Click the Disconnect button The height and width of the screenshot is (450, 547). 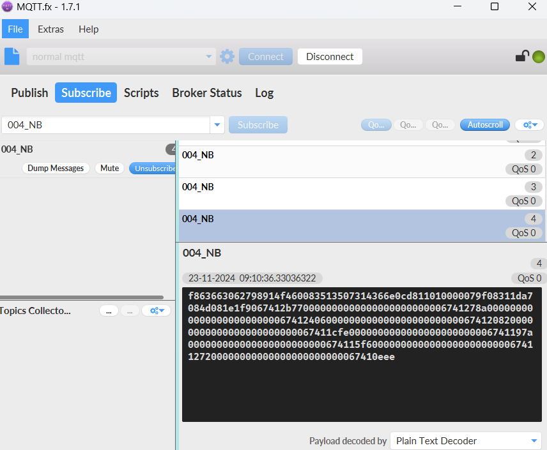coord(330,56)
